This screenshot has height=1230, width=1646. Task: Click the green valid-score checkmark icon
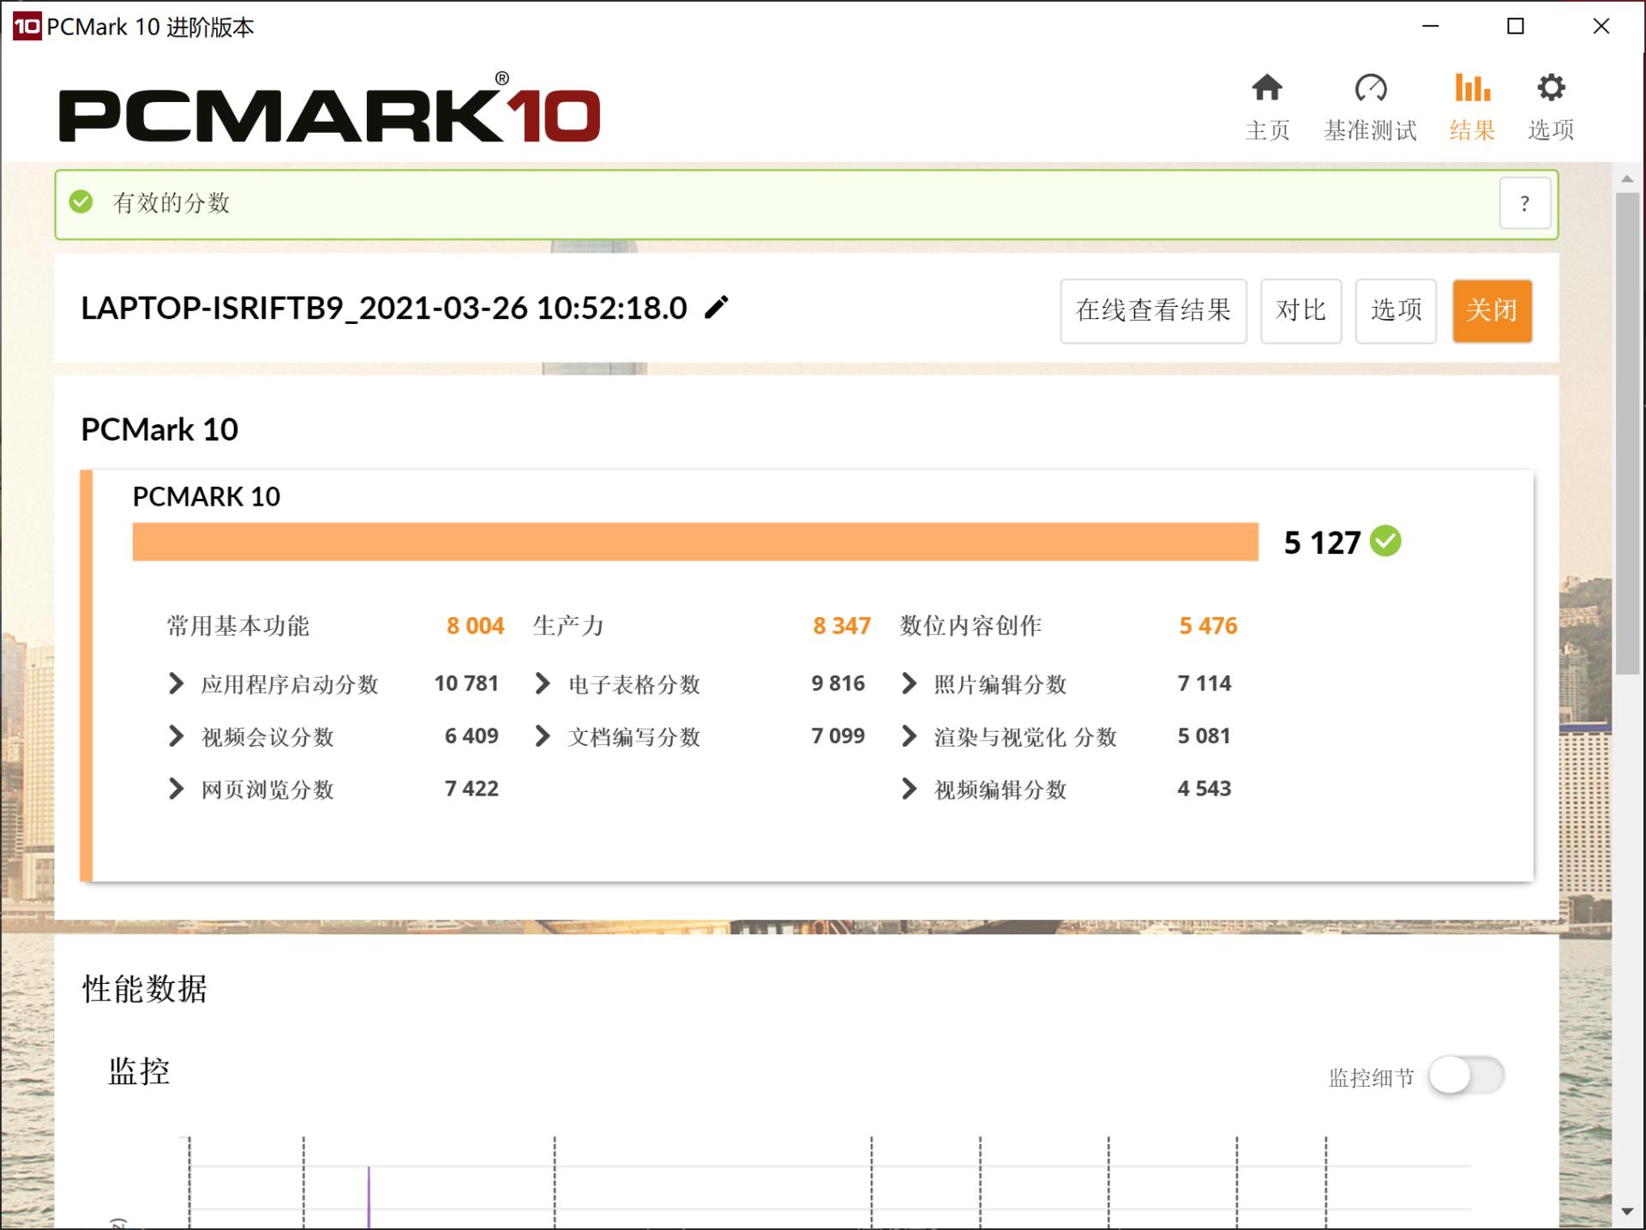point(81,202)
